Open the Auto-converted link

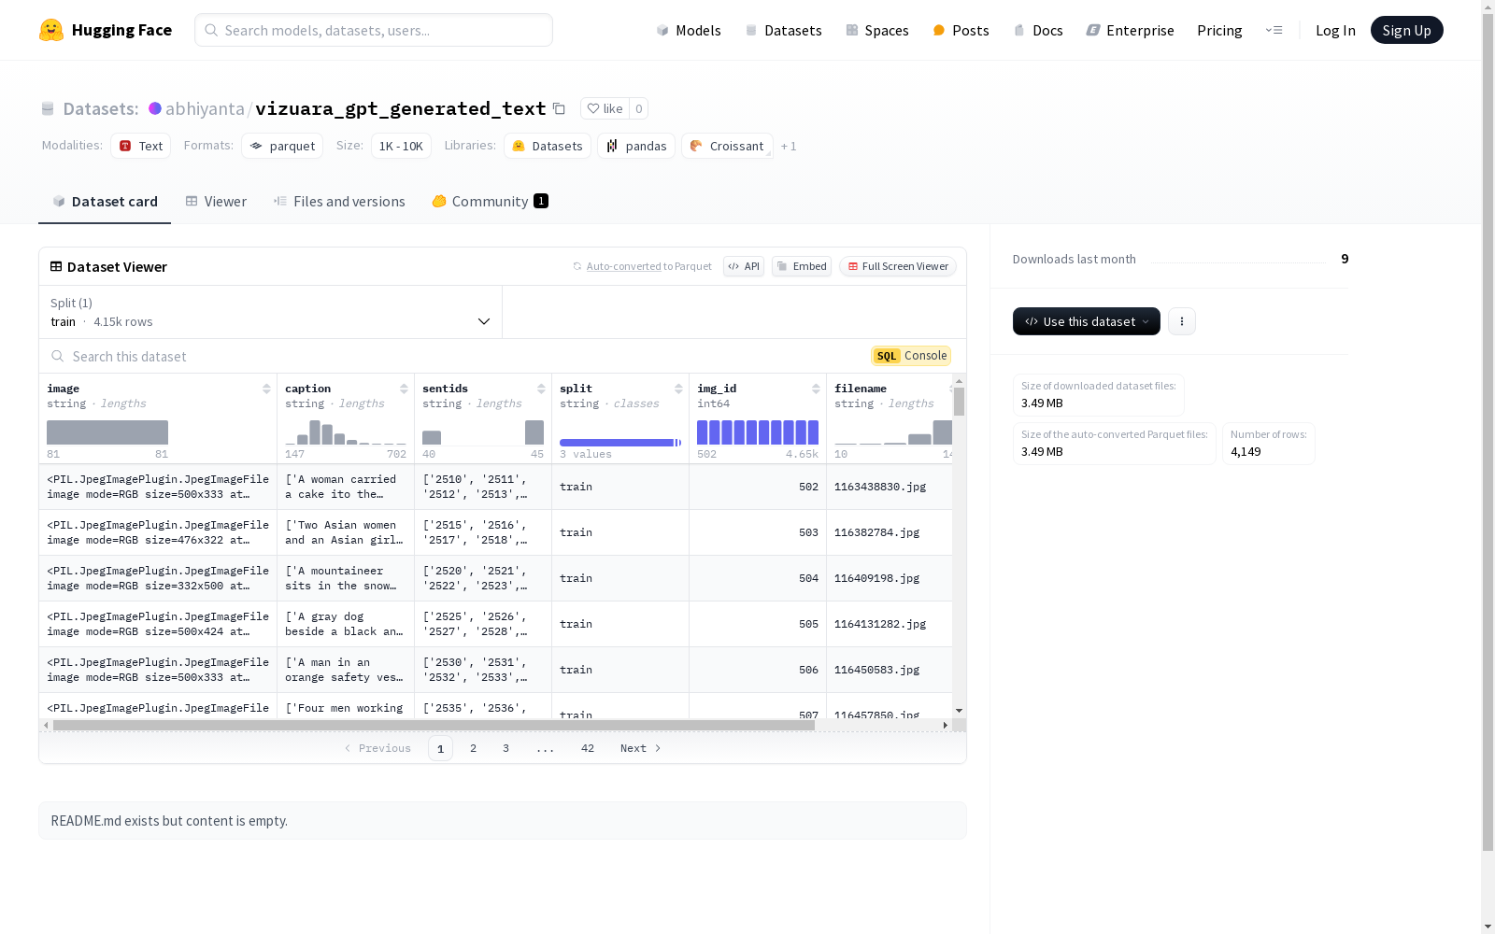[623, 266]
